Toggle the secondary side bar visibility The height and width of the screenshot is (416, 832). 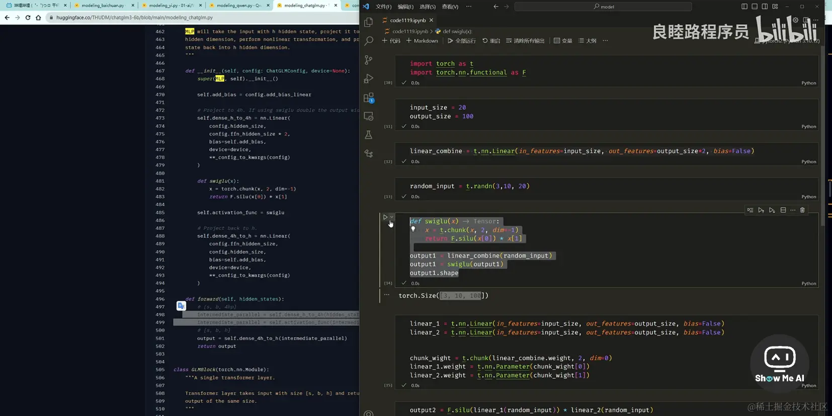tap(765, 7)
